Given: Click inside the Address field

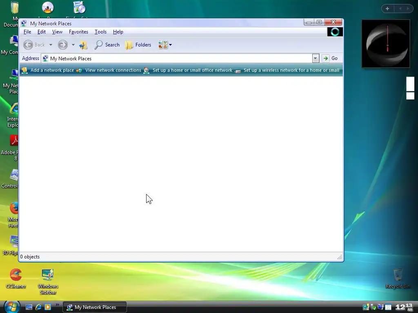Looking at the screenshot, I should pyautogui.click(x=177, y=58).
